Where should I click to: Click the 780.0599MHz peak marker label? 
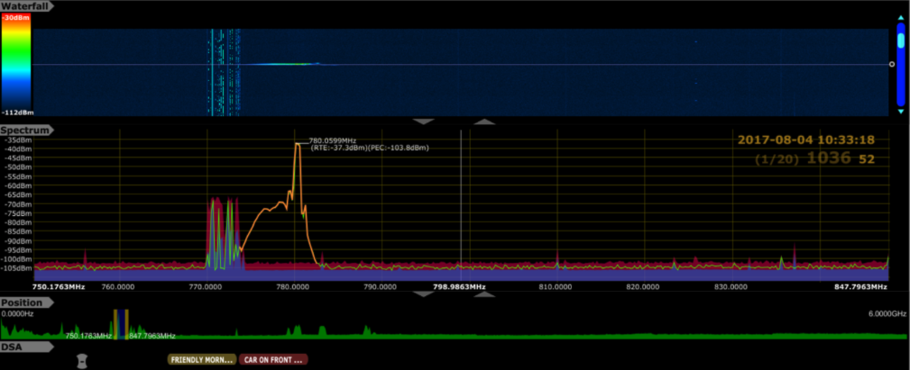[x=332, y=140]
